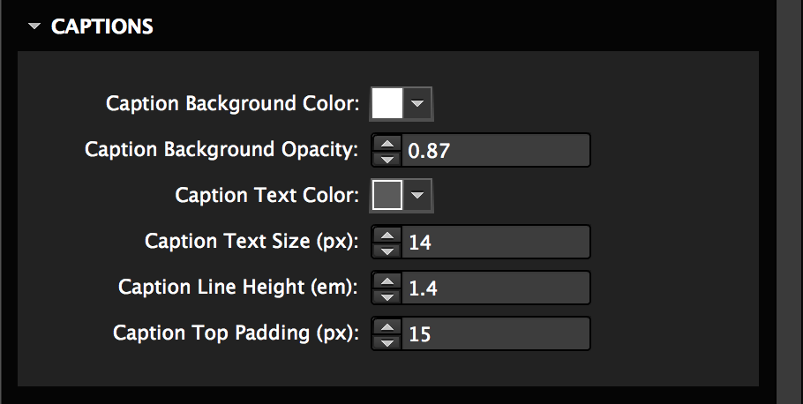Screen dimensions: 803x404
Task: Click the Caption Text Color label
Action: pyautogui.click(x=266, y=196)
